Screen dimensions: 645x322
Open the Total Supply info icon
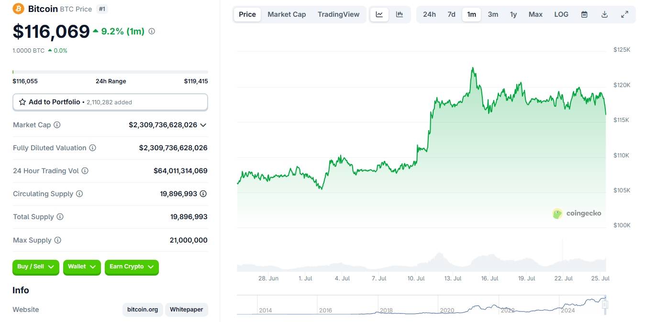[x=60, y=217]
